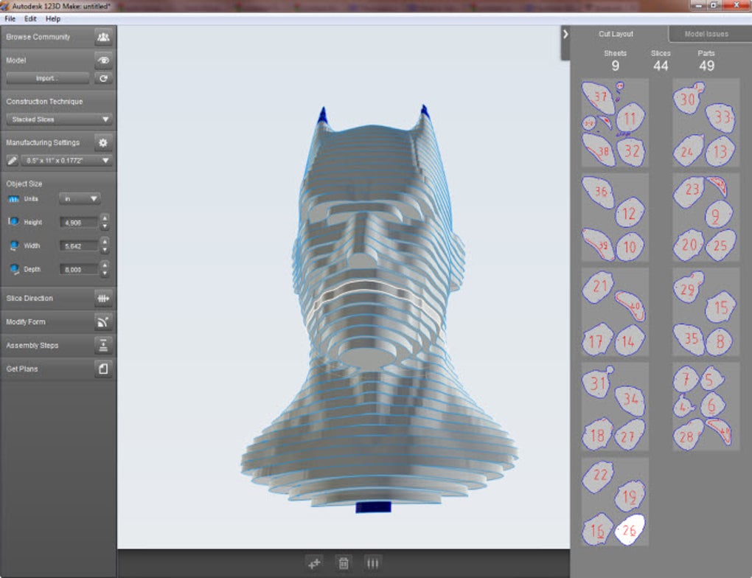Screen dimensions: 752x578
Task: Open the Edit menu
Action: click(x=30, y=18)
